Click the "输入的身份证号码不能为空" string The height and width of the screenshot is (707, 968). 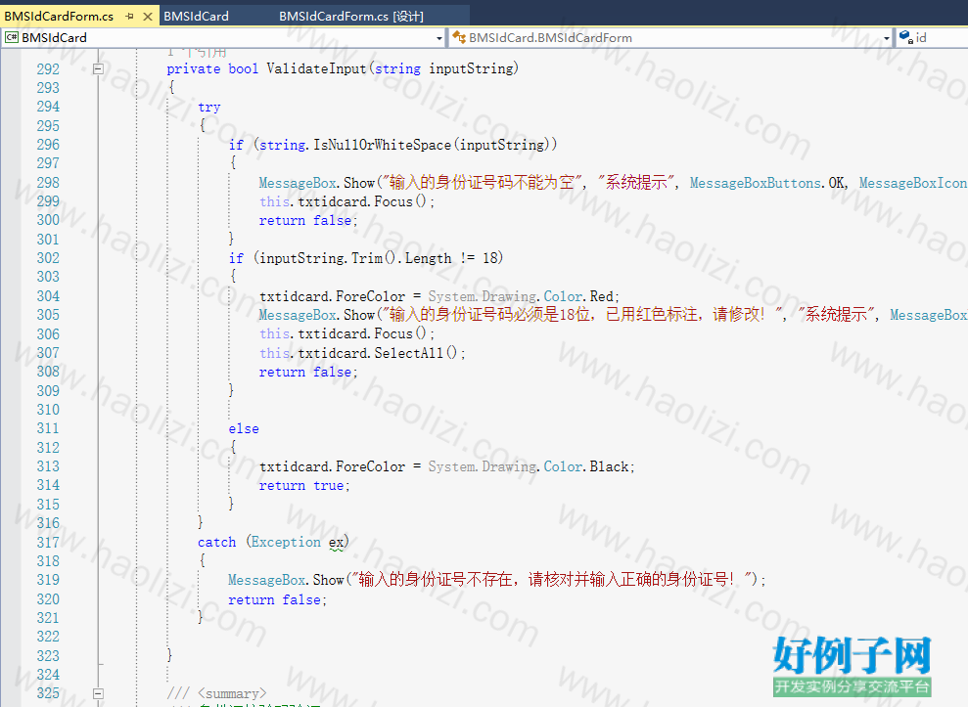click(x=483, y=183)
